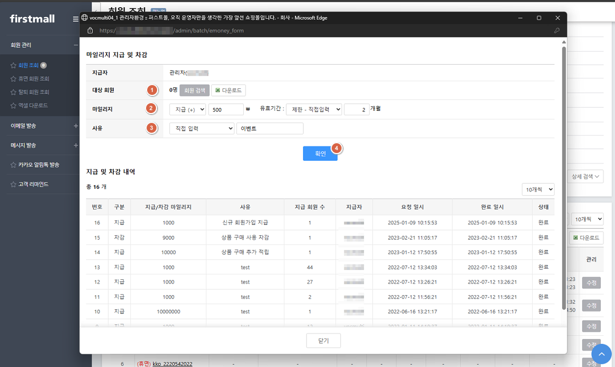This screenshot has width=615, height=367.
Task: Open the 유효기간 제한 - 직접입력 dropdown
Action: pyautogui.click(x=314, y=110)
